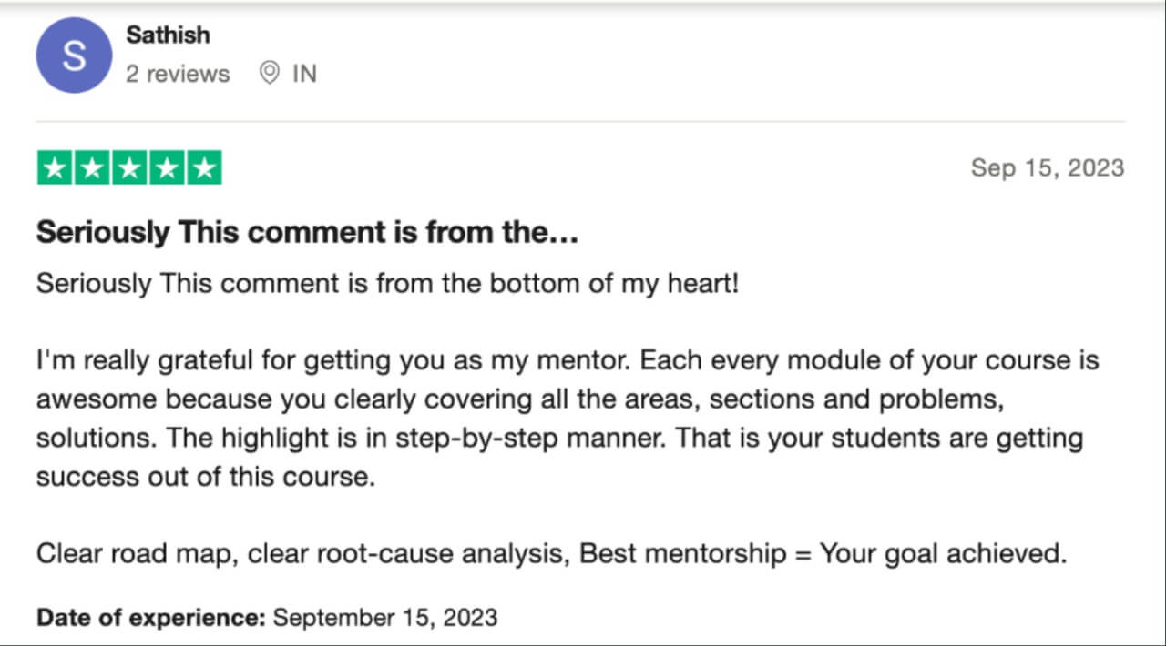Click the 'Date of experience:' label

[x=150, y=618]
